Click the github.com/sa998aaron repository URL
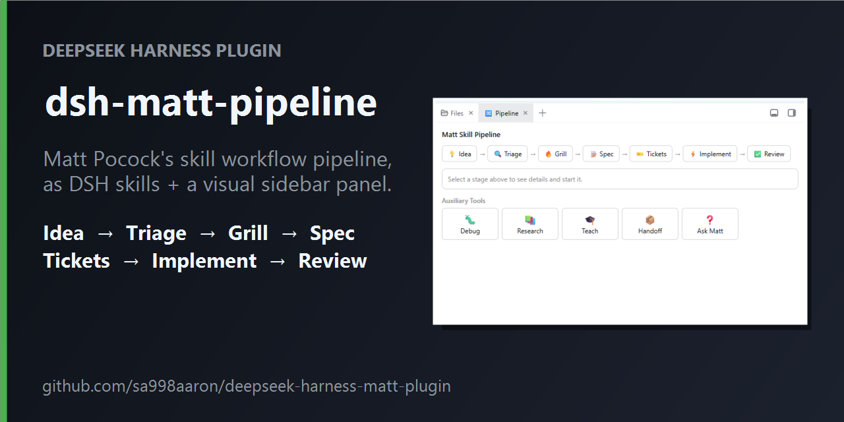The image size is (844, 422). (247, 386)
